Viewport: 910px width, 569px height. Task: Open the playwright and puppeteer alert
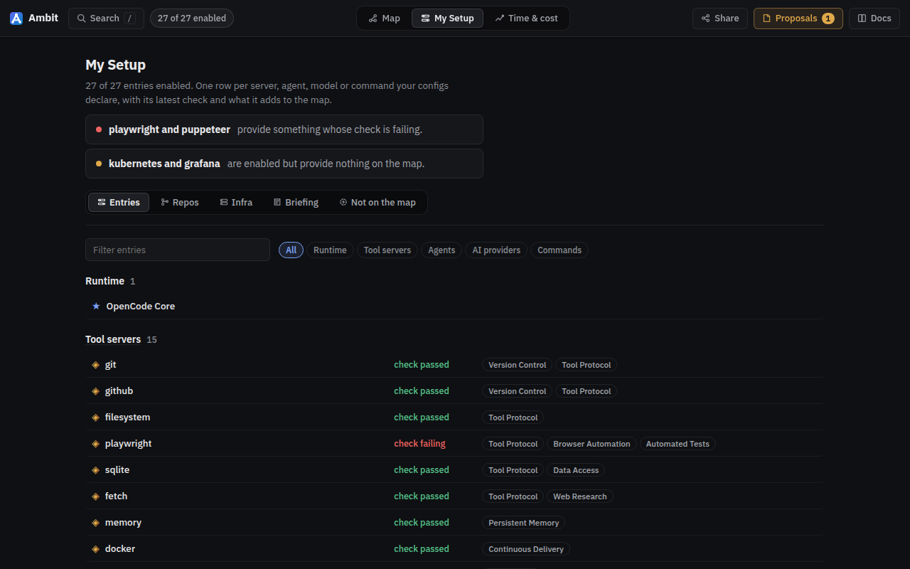(x=284, y=129)
